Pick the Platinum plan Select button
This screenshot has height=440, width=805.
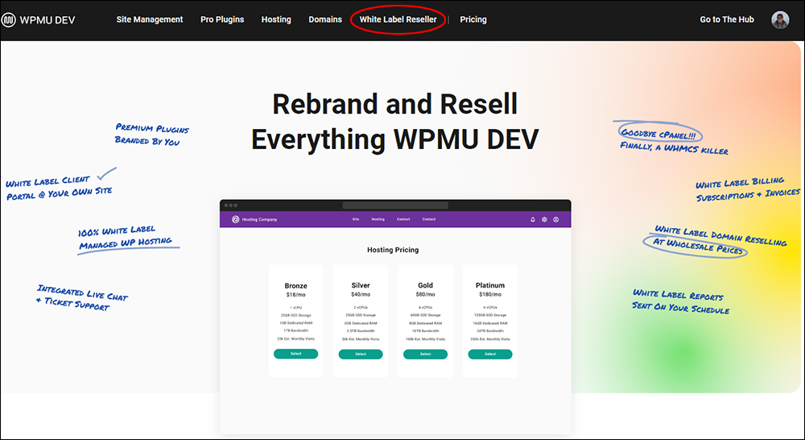click(490, 354)
